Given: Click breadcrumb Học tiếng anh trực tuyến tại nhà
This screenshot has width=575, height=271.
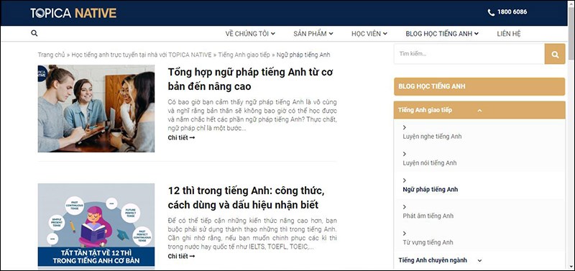Looking at the screenshot, I should [x=142, y=55].
